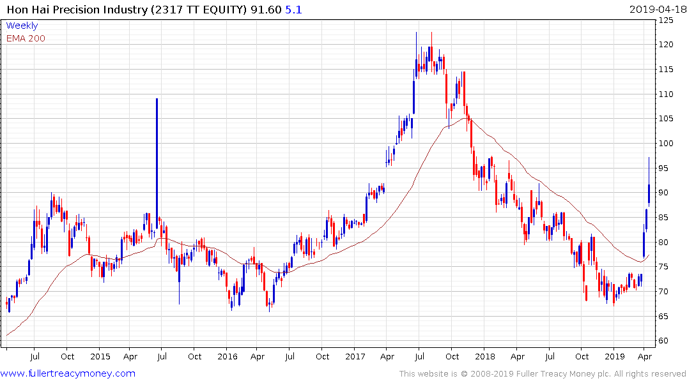Screen dimensions: 687x383
Task: Click the 105 price axis label
Action: pyautogui.click(x=667, y=119)
